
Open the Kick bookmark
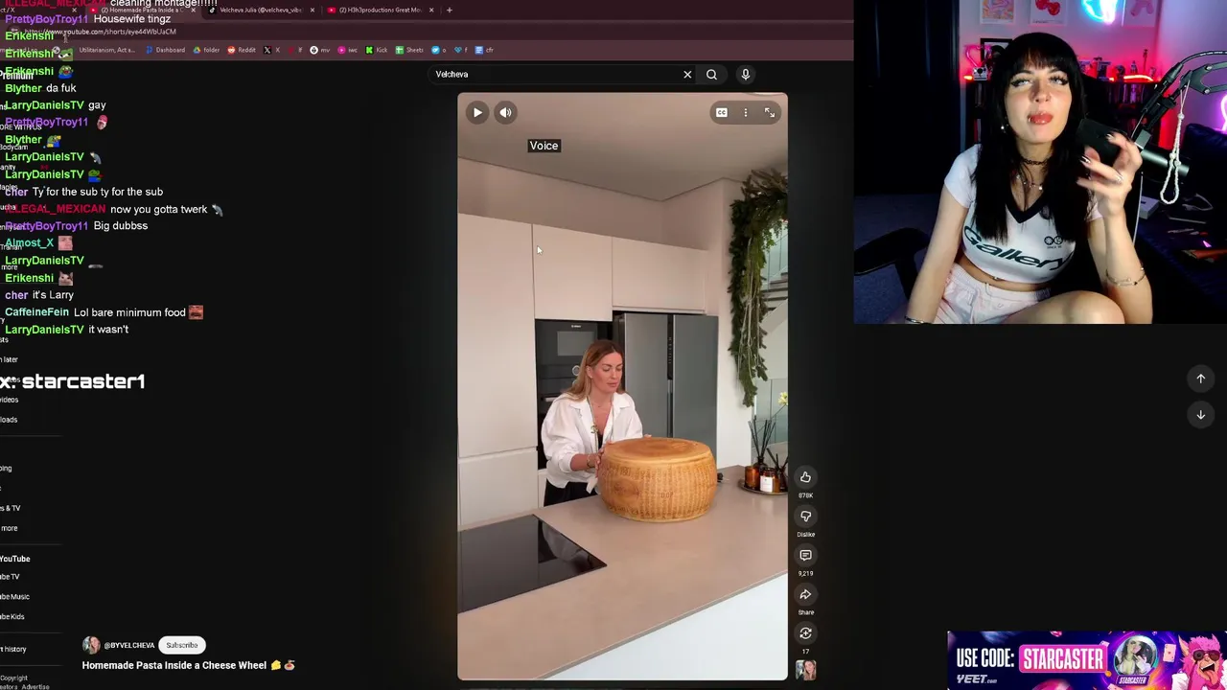click(377, 50)
